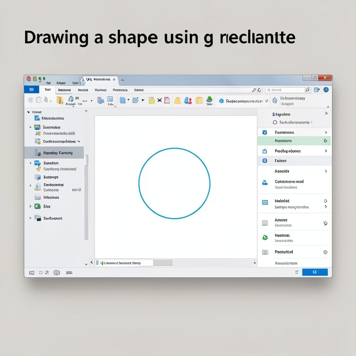Expand the 'Fomtnoons' row chevron
This screenshot has height=356, width=356.
(326, 132)
